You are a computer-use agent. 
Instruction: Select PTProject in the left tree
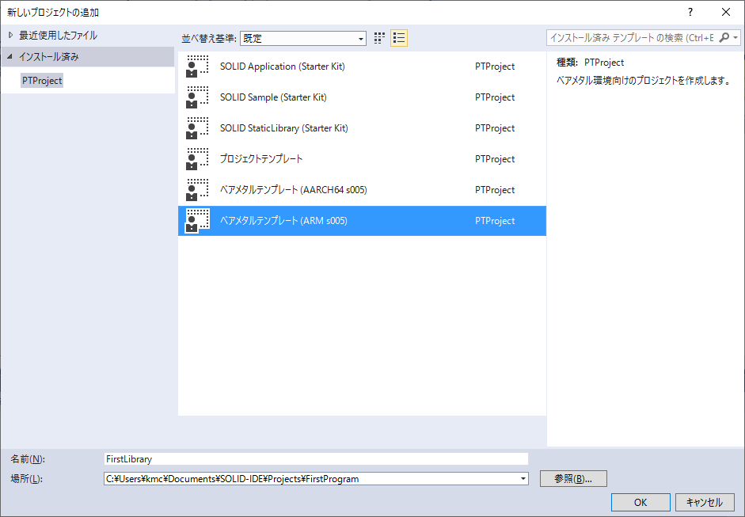point(42,81)
